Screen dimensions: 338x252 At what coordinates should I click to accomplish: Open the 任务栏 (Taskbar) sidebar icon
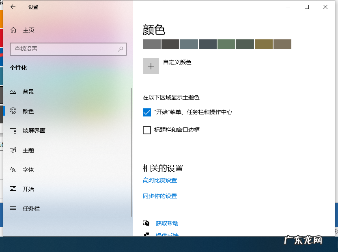[x=13, y=209]
